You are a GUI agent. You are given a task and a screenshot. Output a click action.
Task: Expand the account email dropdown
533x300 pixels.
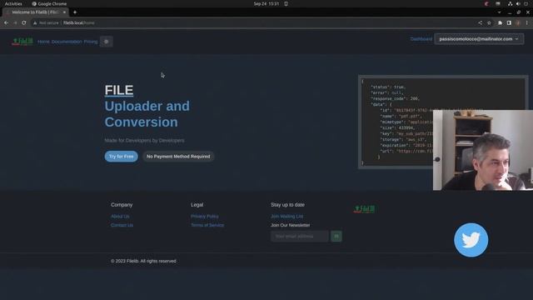[479, 39]
